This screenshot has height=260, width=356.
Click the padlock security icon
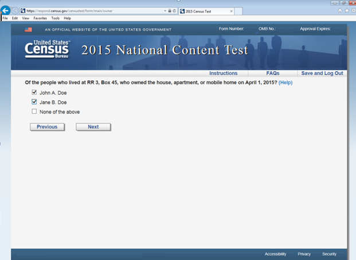click(170, 11)
